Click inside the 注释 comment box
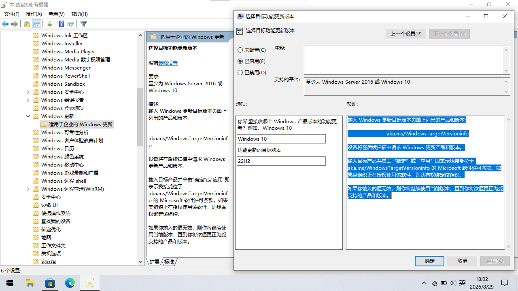This screenshot has height=291, width=518. (x=403, y=60)
